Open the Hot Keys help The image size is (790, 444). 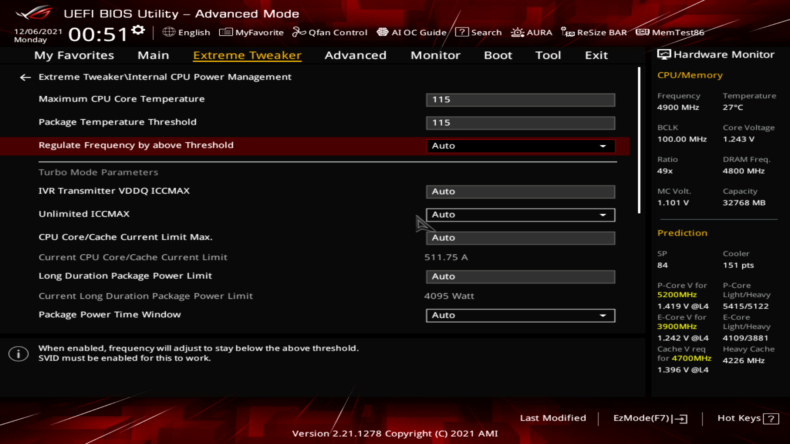tap(748, 418)
